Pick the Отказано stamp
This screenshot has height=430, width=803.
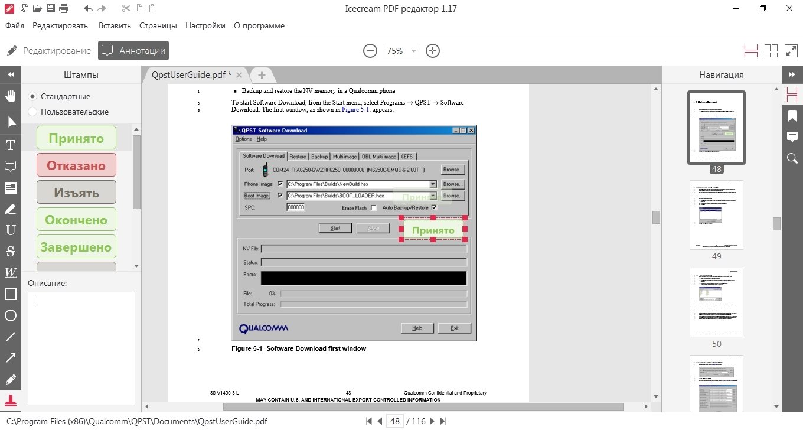tap(76, 165)
